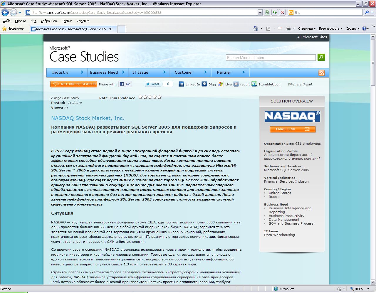Expand the Customer navigation menu

[190, 72]
